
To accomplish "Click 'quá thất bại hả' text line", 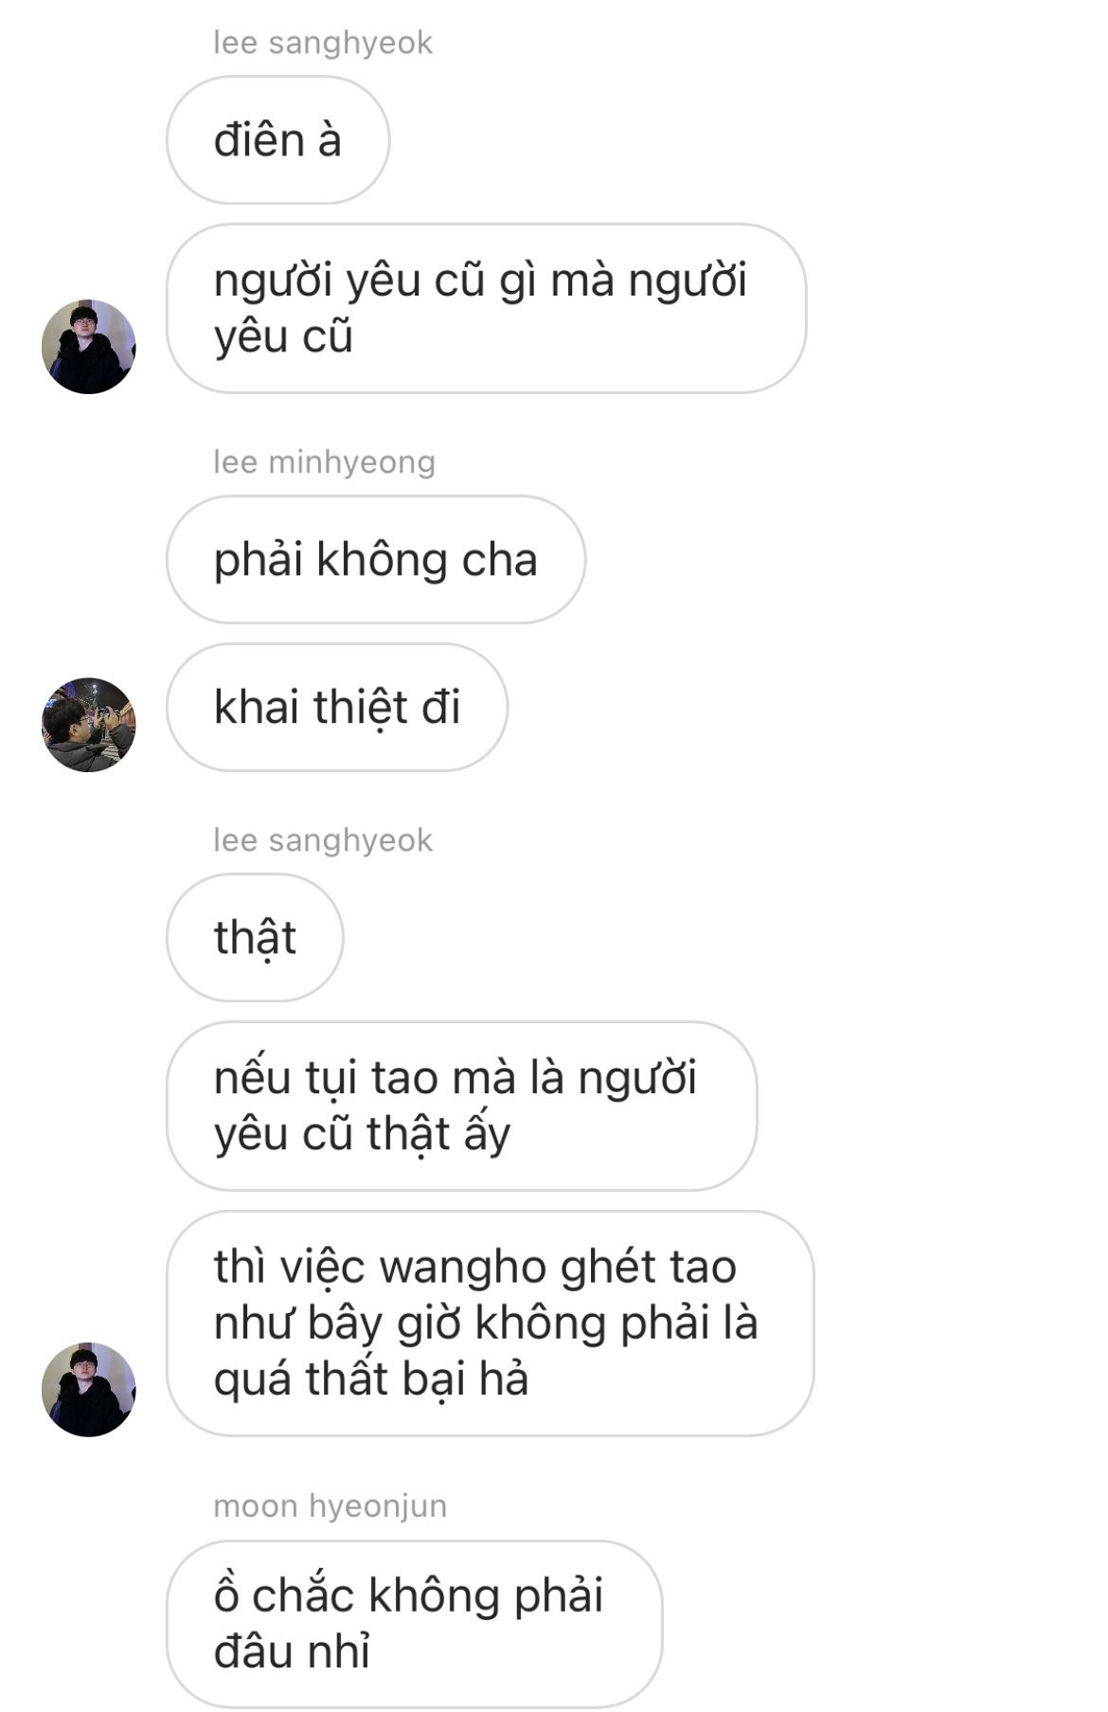I will 370,1379.
